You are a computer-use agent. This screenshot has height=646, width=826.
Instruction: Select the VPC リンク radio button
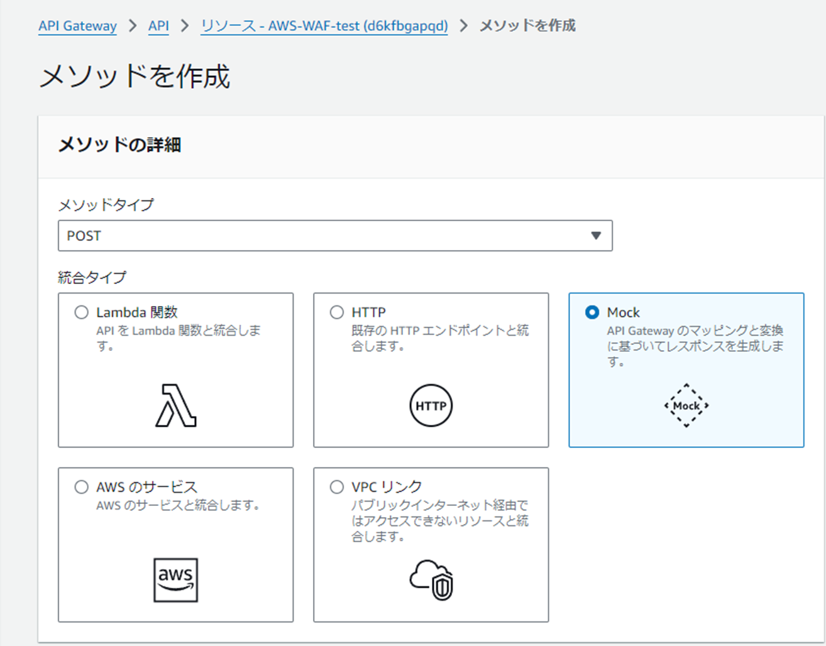pos(337,487)
